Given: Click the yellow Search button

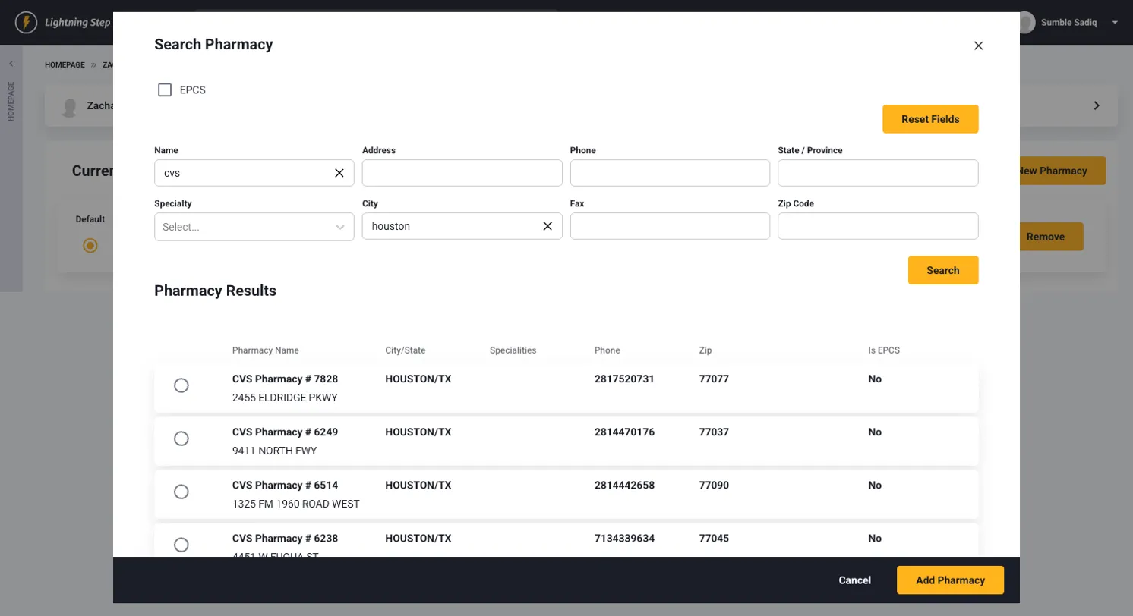Looking at the screenshot, I should [x=942, y=270].
